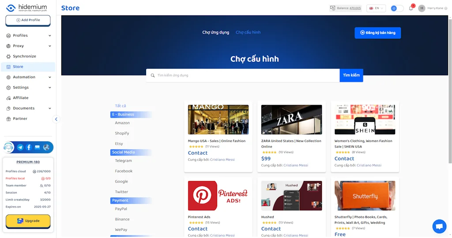Select the Telegram category
This screenshot has height=238, width=452.
click(124, 161)
